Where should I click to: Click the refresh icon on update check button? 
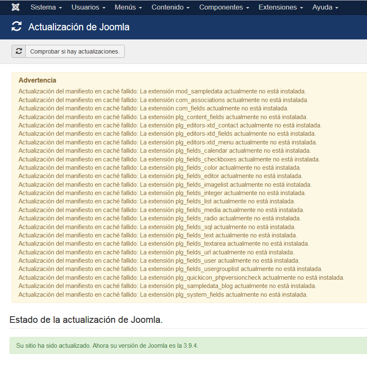click(19, 51)
